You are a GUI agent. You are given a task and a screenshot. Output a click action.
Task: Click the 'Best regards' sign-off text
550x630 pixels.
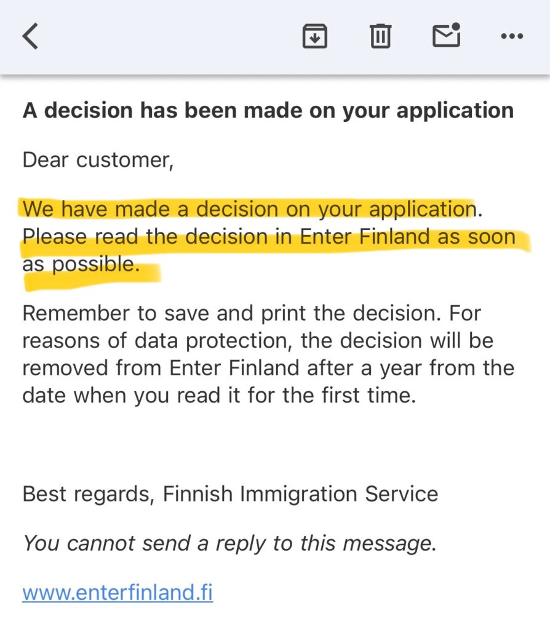pos(86,494)
